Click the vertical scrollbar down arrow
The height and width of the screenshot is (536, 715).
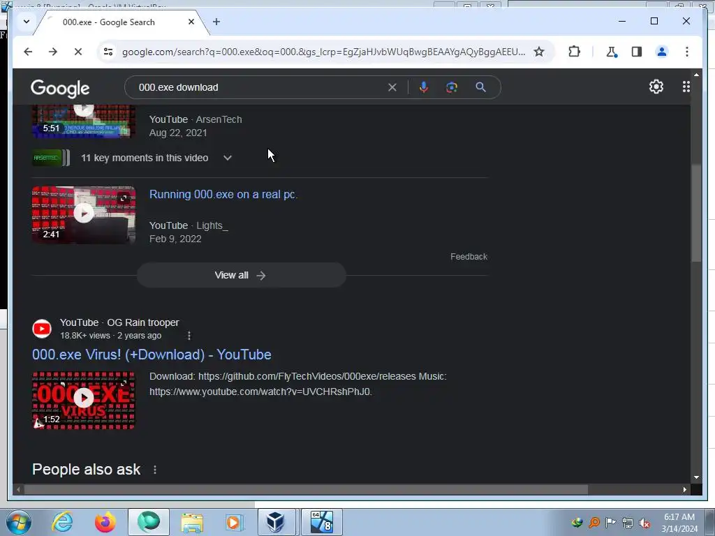pyautogui.click(x=696, y=477)
